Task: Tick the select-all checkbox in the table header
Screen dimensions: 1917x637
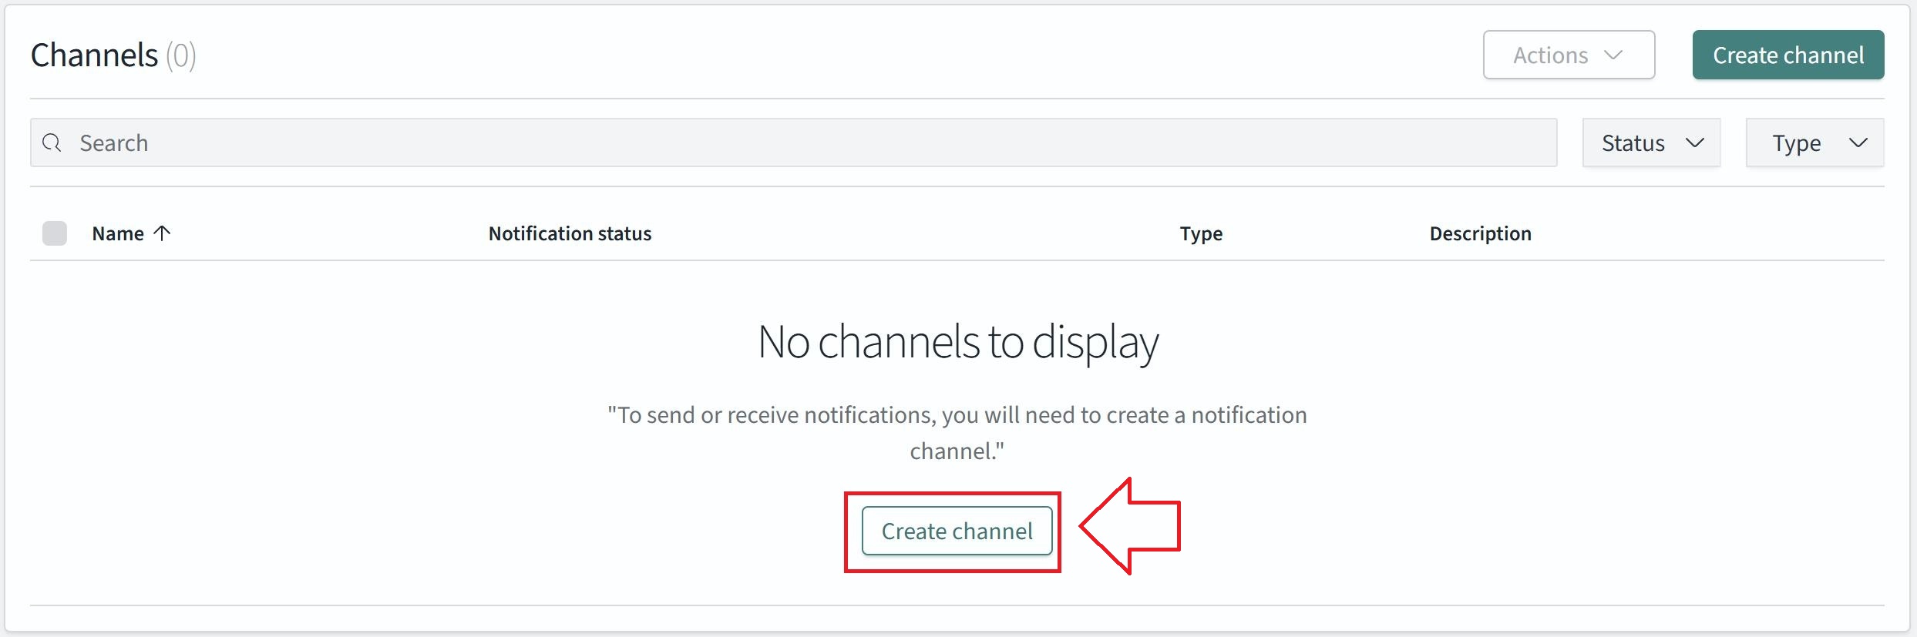Action: click(x=55, y=233)
